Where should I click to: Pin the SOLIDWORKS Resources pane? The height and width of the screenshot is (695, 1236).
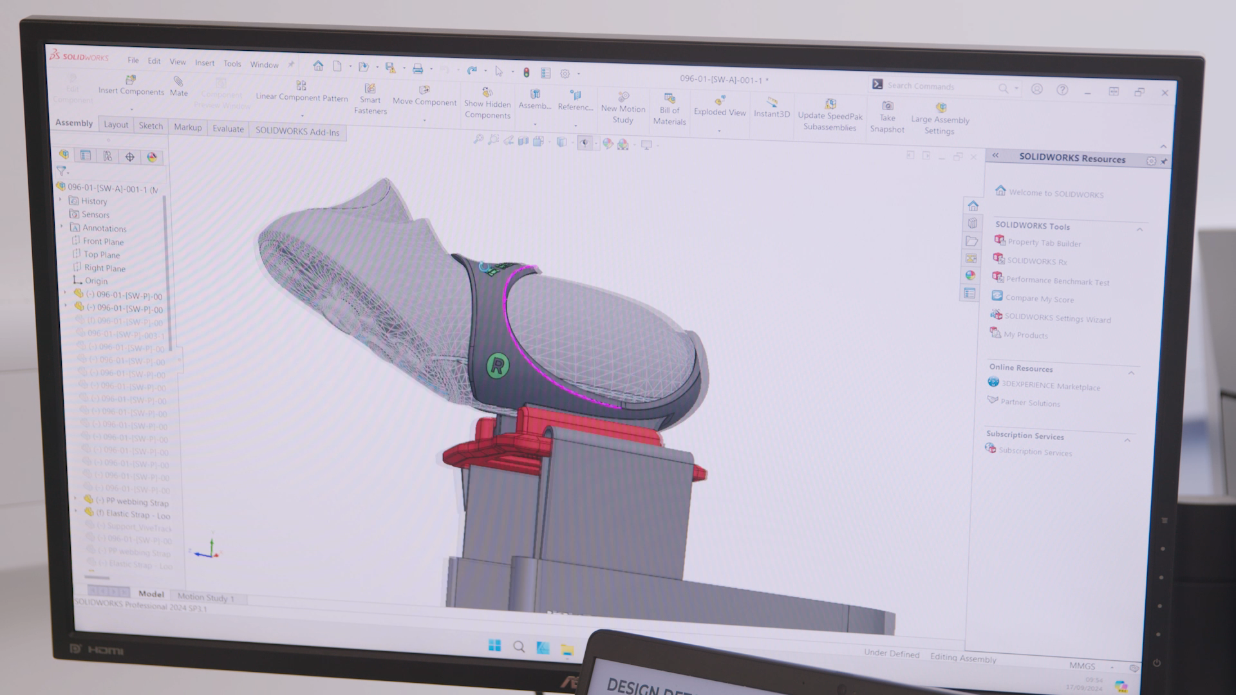pos(1164,162)
